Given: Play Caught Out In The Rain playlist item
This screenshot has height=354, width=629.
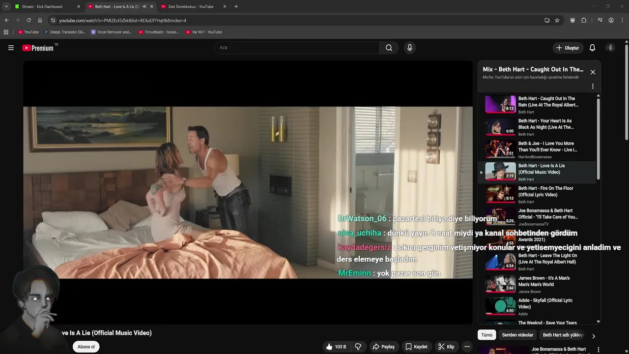Looking at the screenshot, I should pos(537,104).
